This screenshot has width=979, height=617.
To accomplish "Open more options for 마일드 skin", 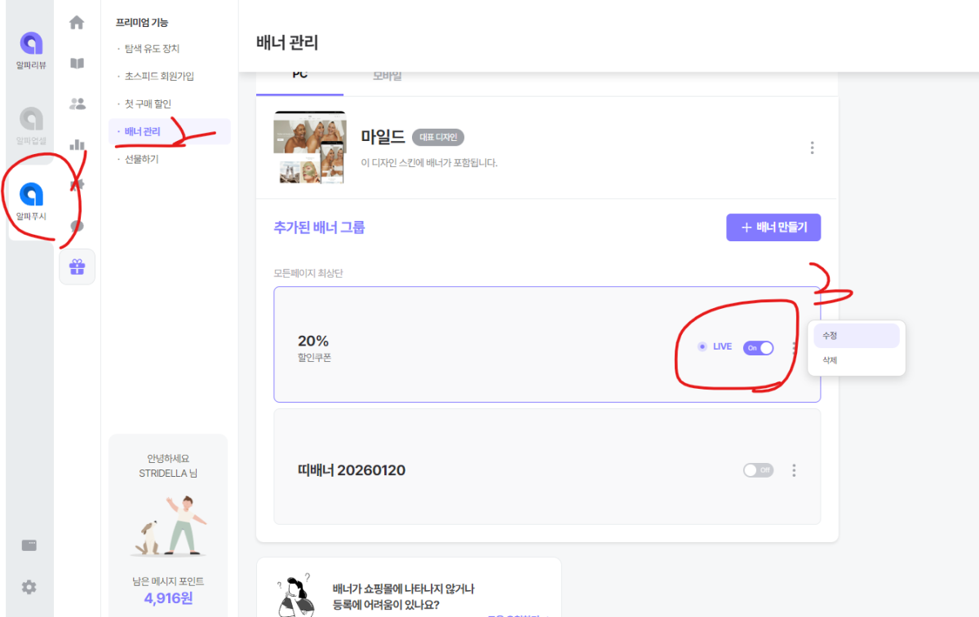I will coord(812,148).
